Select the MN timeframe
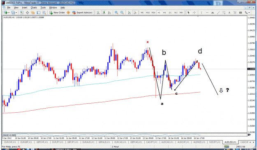Image resolution: width=257 pixels, height=150 pixels. pos(181,13)
